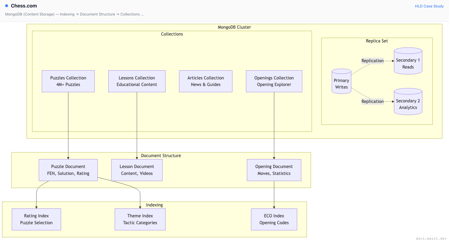449x242 pixels.
Task: Select the Puzzle Document node
Action: point(68,170)
